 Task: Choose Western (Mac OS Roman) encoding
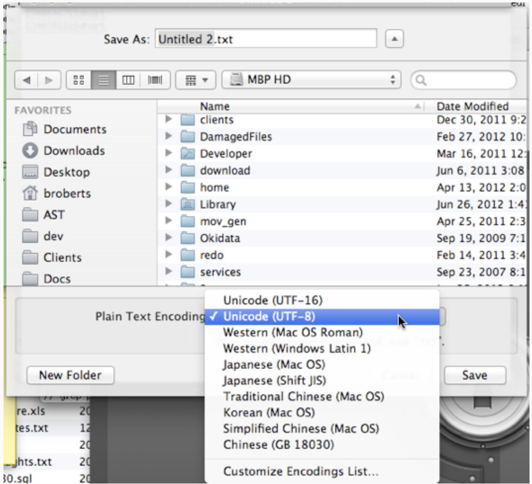(293, 332)
